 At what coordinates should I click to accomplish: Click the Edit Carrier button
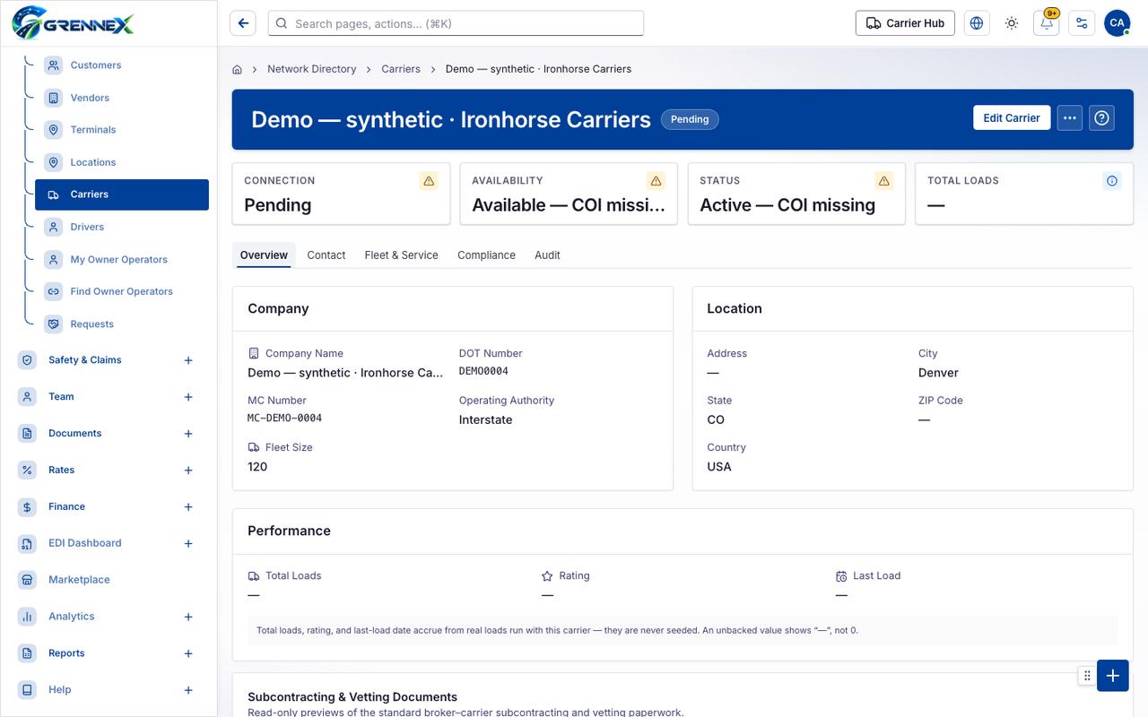point(1012,118)
